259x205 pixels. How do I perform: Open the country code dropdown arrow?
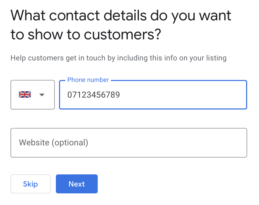coord(42,95)
